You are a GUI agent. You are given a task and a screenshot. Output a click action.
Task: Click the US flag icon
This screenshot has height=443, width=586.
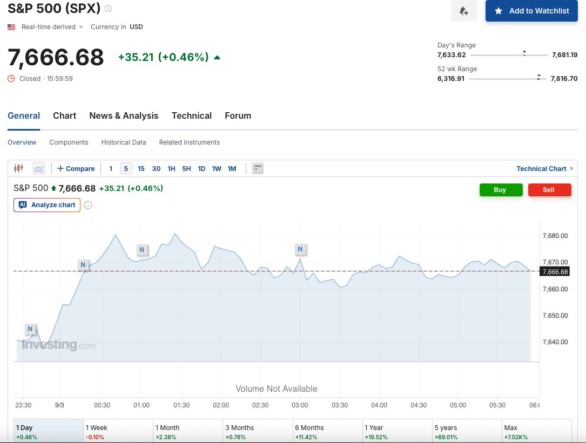click(x=11, y=27)
